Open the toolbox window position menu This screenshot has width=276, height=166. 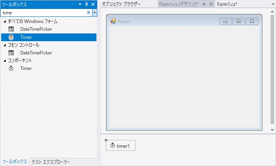[x=80, y=4]
